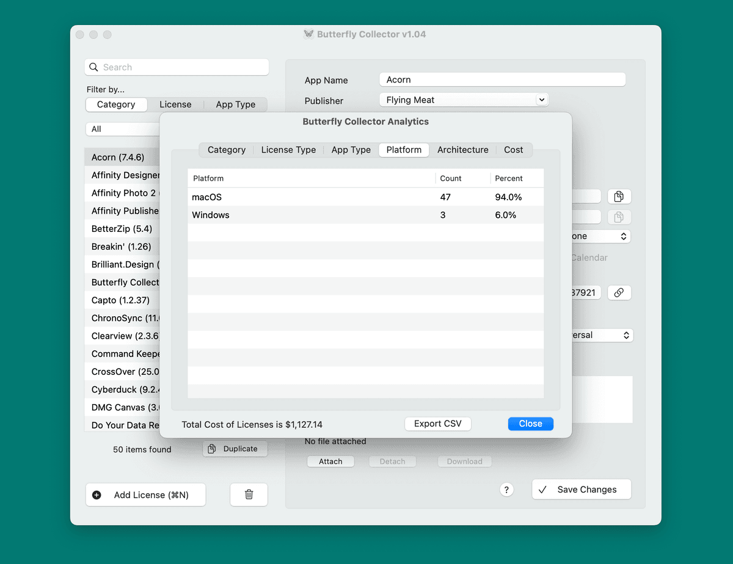Open the Cost analytics tab
The width and height of the screenshot is (733, 564).
pos(513,150)
